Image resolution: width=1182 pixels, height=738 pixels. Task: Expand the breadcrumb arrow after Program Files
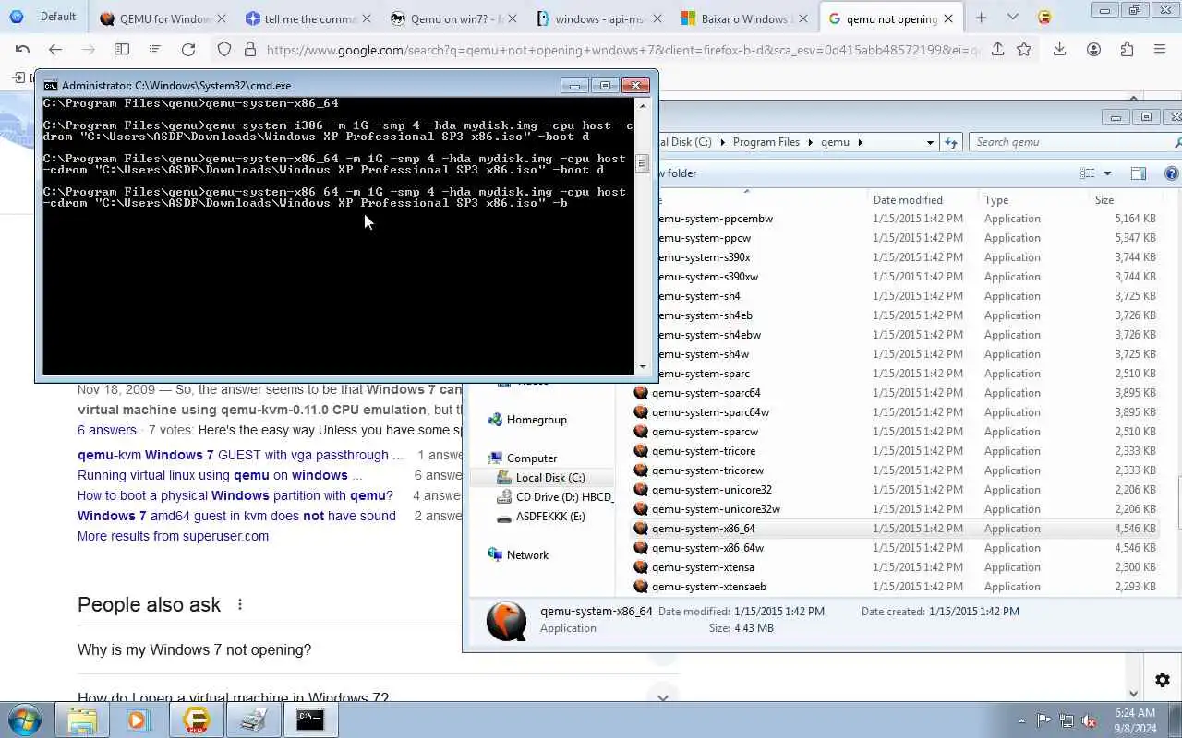[810, 142]
